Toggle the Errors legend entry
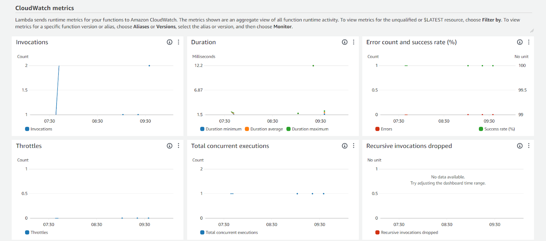This screenshot has height=241, width=546. [384, 129]
